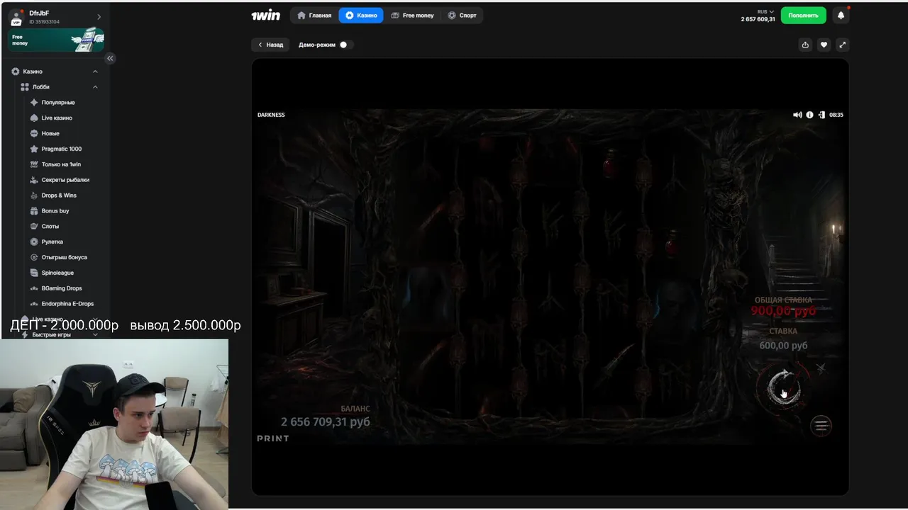908x510 pixels.
Task: Click the 1win logo
Action: 266,15
